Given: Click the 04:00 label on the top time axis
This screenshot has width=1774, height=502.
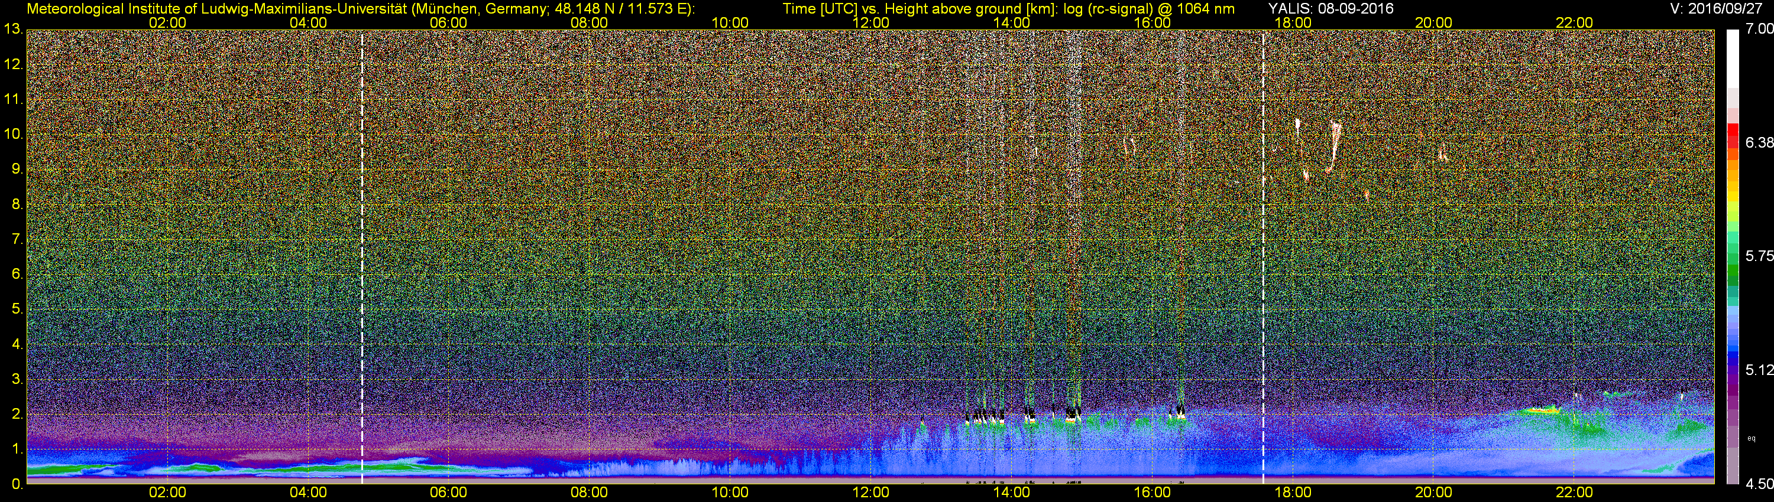Looking at the screenshot, I should (x=308, y=22).
